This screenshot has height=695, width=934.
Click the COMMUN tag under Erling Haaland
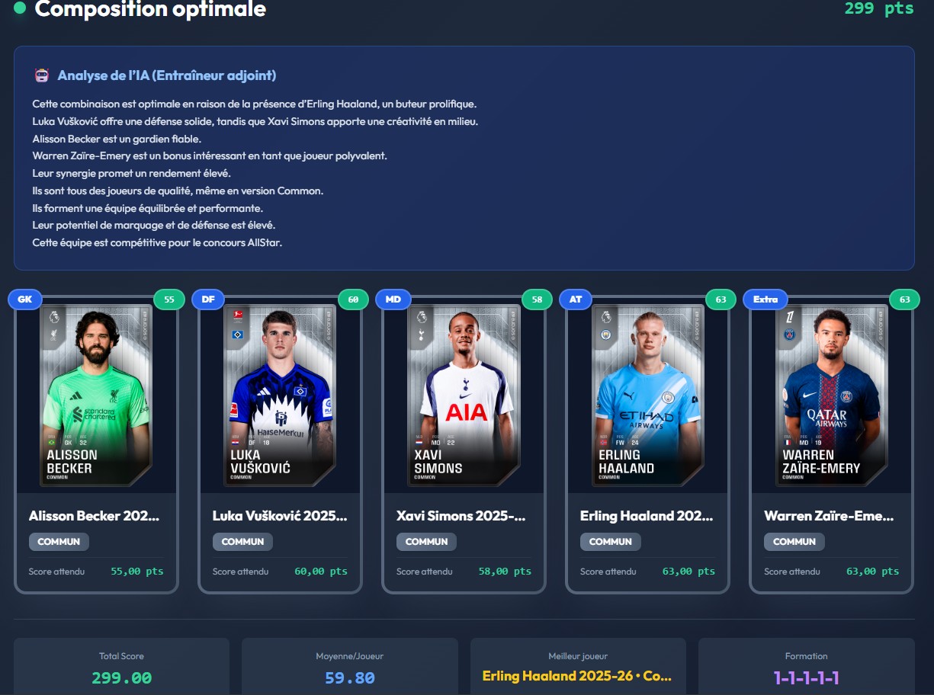[611, 542]
